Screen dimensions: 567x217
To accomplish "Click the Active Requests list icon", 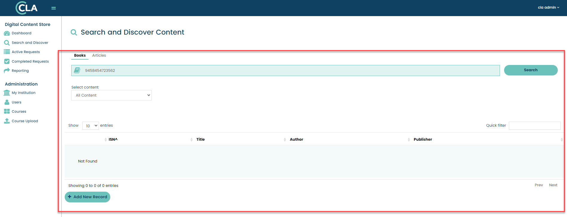I will coord(7,52).
